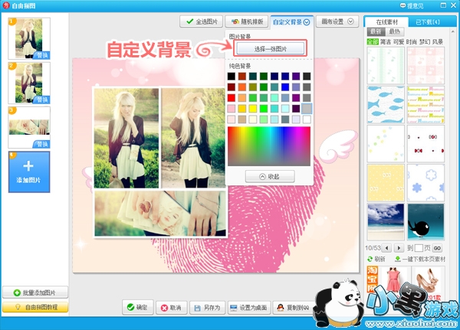Click the 提意见 feedback icon in title bar

402,5
